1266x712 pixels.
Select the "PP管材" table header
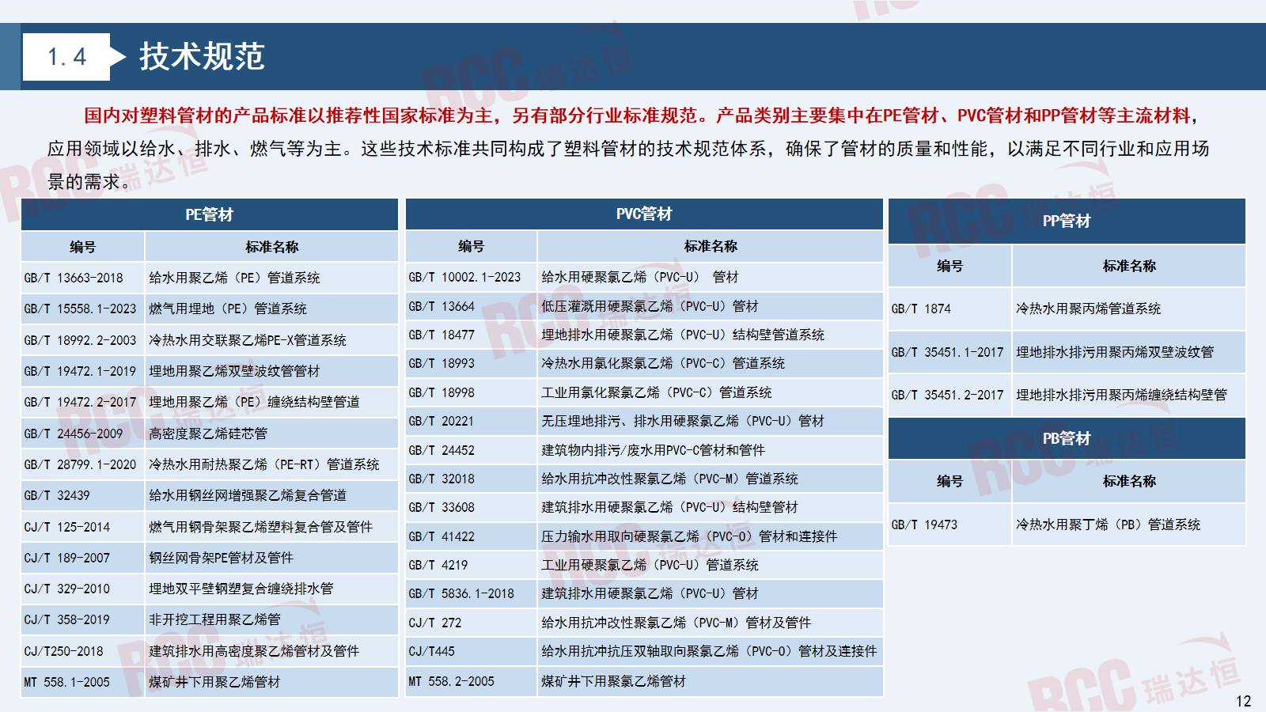(x=1066, y=222)
